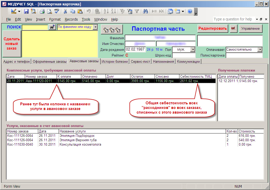Click the binoculars Find icon in toolbar
This screenshot has height=190, width=270.
[x=145, y=11]
